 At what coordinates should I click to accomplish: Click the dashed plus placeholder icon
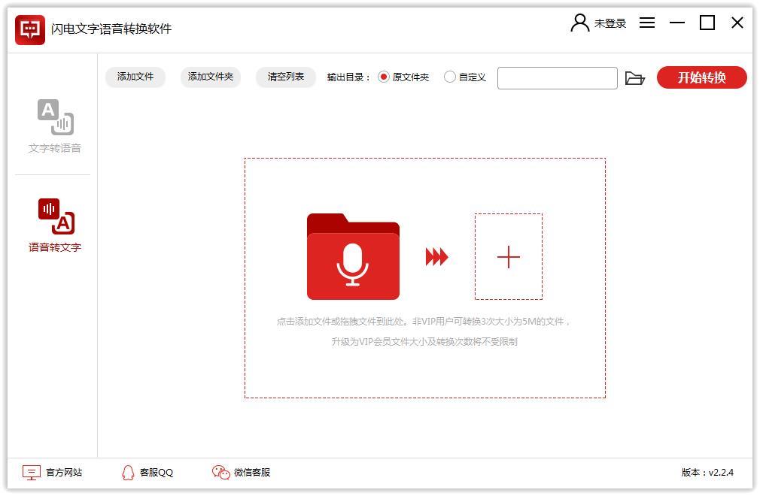coord(508,257)
